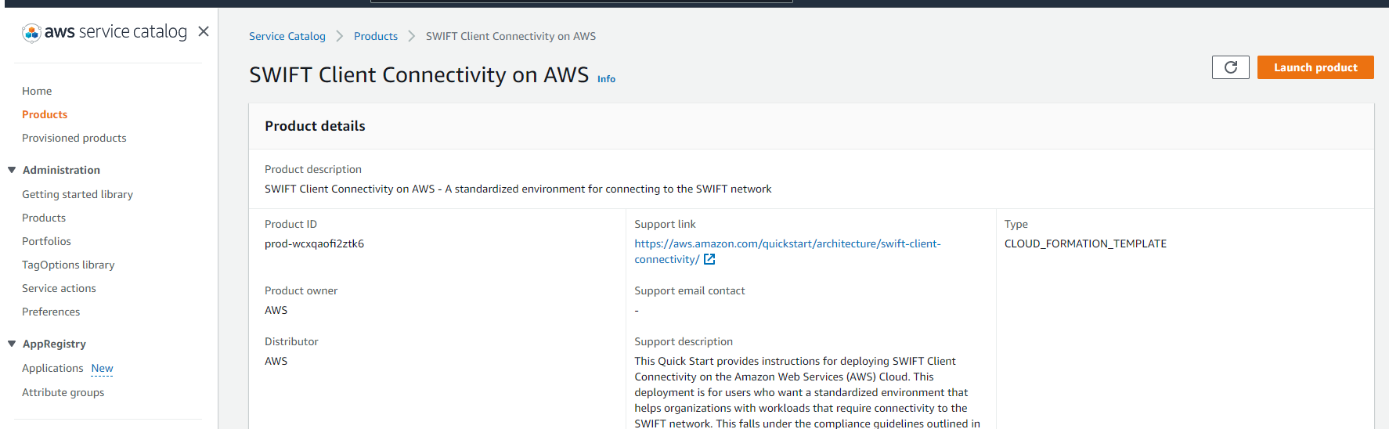Click the Launch product button
1389x429 pixels.
(x=1315, y=67)
